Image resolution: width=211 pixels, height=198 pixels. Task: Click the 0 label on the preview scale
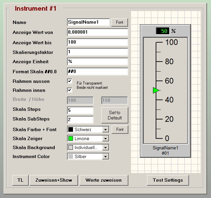(167, 138)
